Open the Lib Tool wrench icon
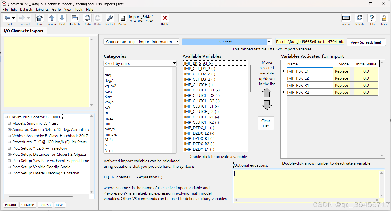391x211 pixels. (x=110, y=18)
